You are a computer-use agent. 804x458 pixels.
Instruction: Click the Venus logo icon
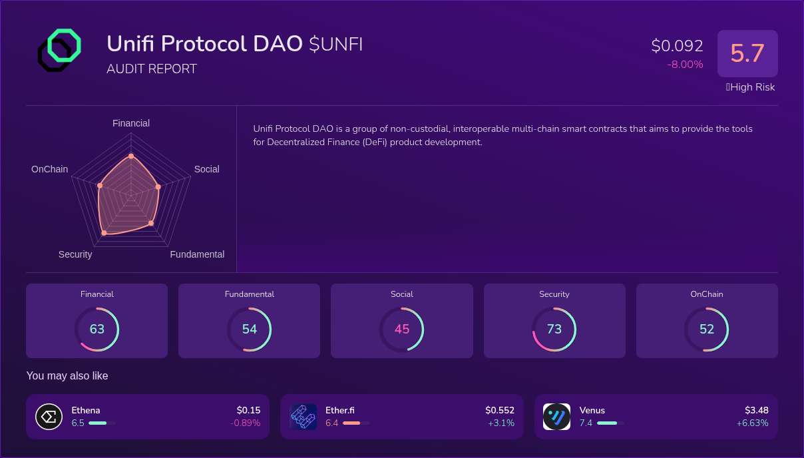pyautogui.click(x=556, y=416)
